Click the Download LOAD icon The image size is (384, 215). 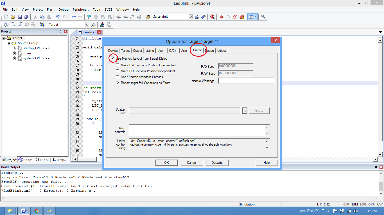pyautogui.click(x=42, y=25)
